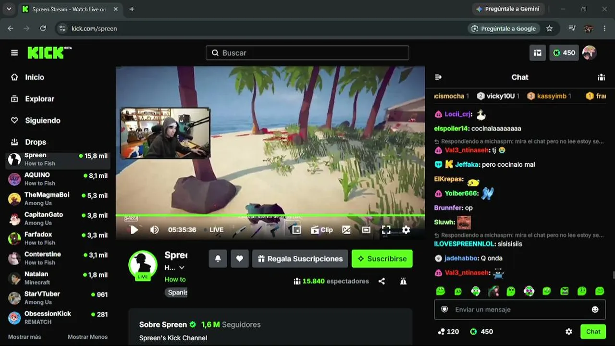The height and width of the screenshot is (346, 615).
Task: Toggle notifications bell for Spreen
Action: [x=218, y=259]
